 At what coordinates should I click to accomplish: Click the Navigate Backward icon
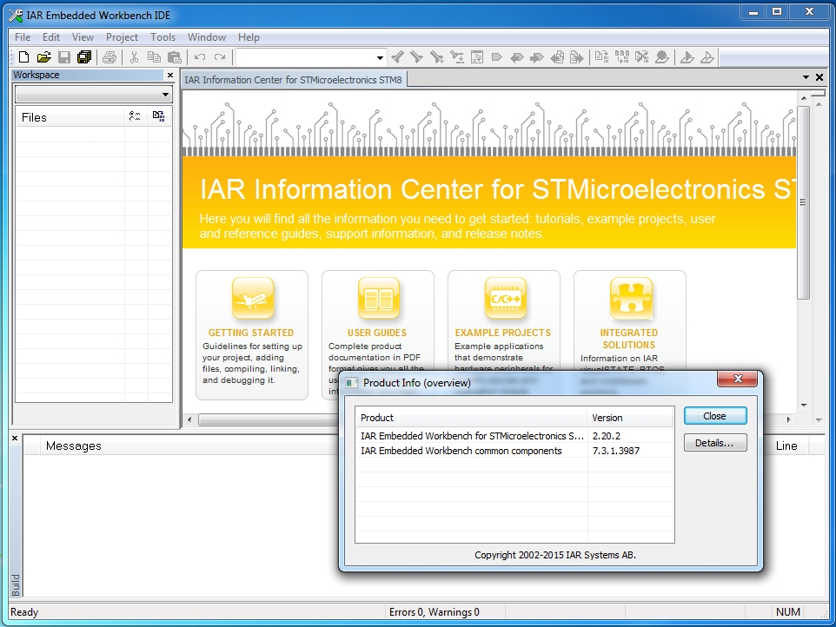[x=557, y=57]
